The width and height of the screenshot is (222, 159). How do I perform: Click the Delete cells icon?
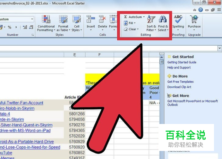[102, 19]
